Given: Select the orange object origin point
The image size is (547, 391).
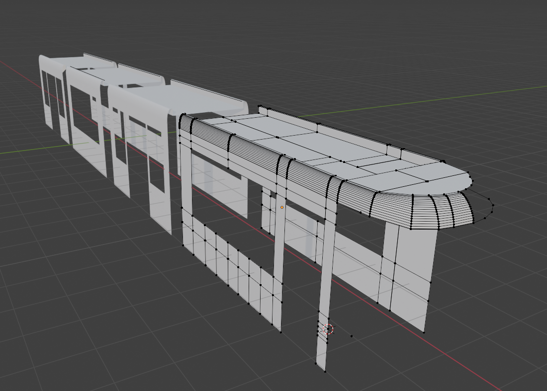Looking at the screenshot, I should coord(283,207).
